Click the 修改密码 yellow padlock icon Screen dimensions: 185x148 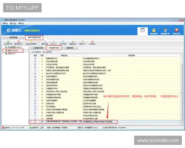(x=154, y=30)
